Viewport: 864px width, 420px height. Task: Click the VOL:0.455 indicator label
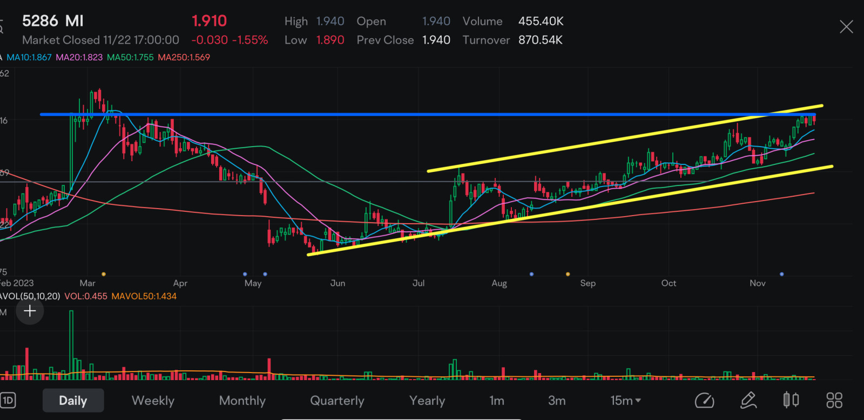click(86, 296)
